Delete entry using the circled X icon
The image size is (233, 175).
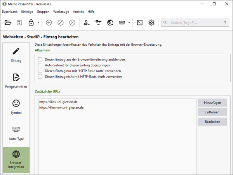[x=72, y=23]
